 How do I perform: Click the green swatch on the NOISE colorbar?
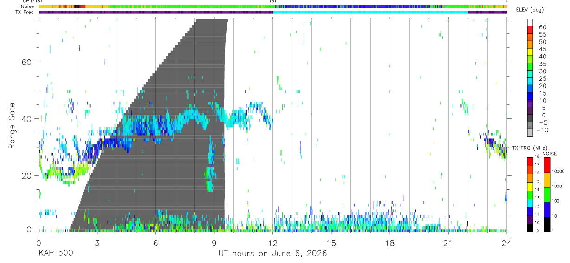[547, 195]
